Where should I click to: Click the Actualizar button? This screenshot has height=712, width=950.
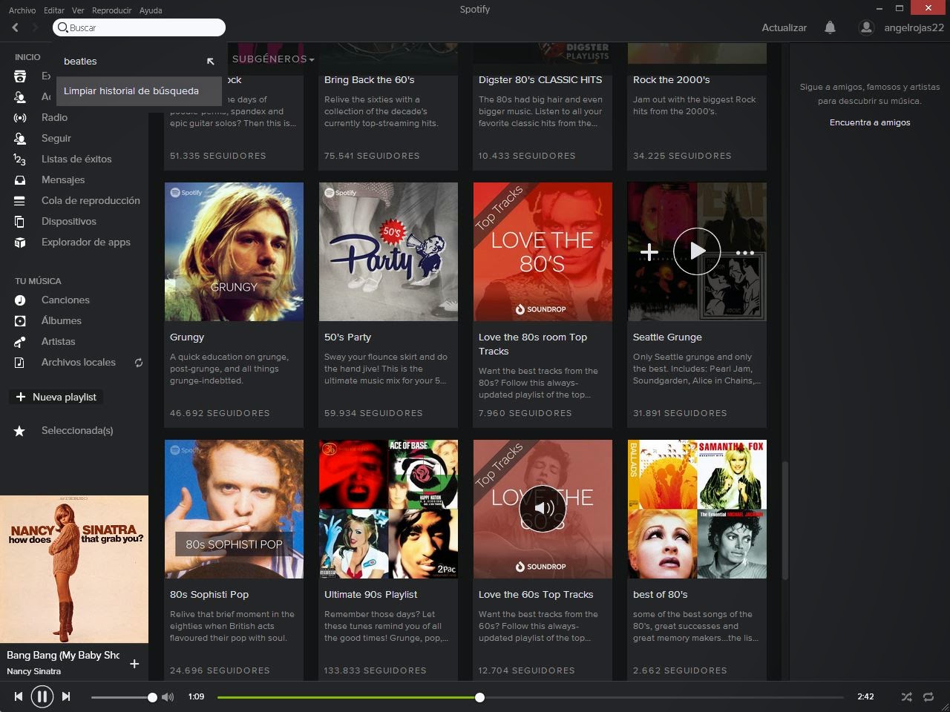[x=784, y=27]
